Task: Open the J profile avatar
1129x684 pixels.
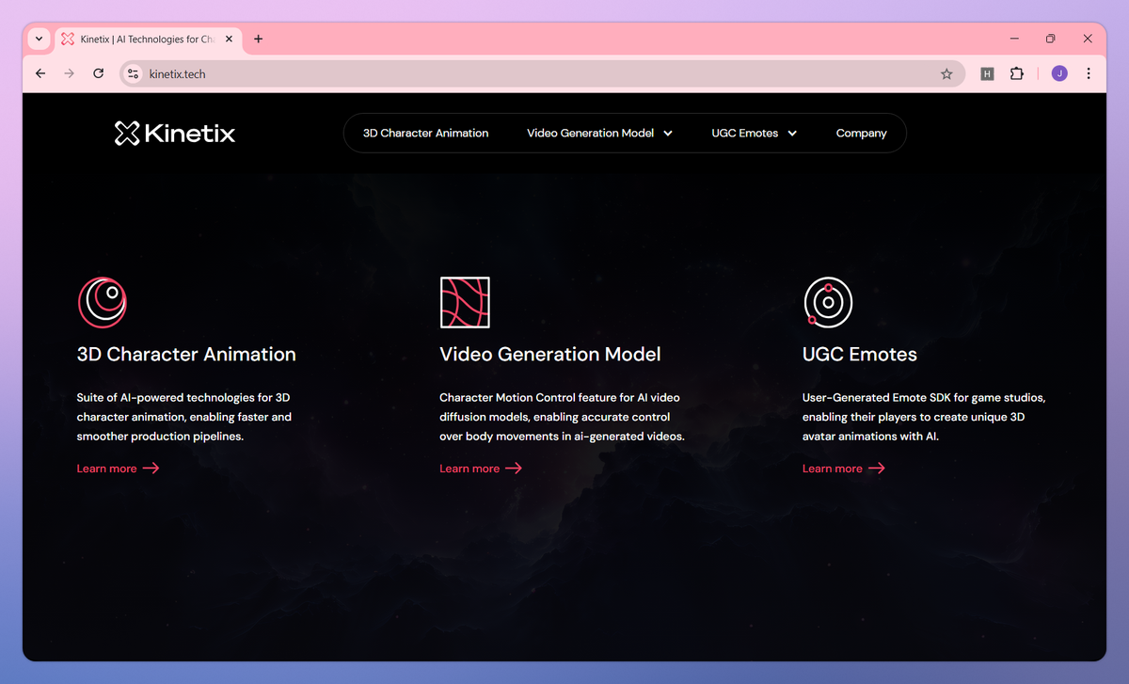Action: 1059,73
